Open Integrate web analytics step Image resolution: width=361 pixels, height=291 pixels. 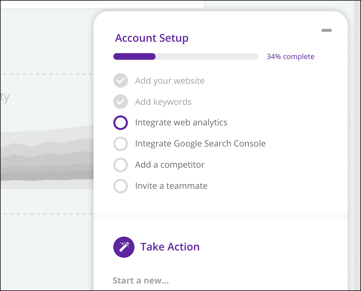[x=181, y=123]
